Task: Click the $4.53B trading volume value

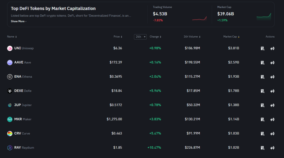Action: pyautogui.click(x=160, y=14)
